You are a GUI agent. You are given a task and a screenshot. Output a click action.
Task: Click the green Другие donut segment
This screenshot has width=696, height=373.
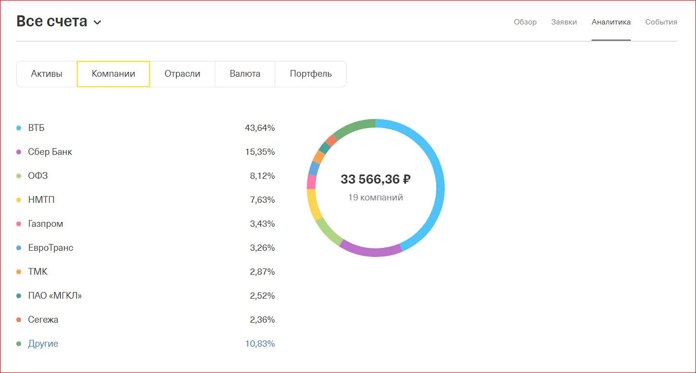pyautogui.click(x=355, y=127)
